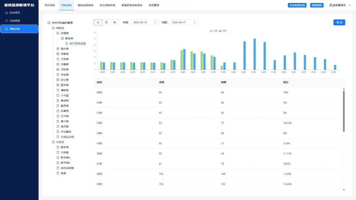
Task: Collapse the 西校区 tree node
Action: click(x=53, y=28)
